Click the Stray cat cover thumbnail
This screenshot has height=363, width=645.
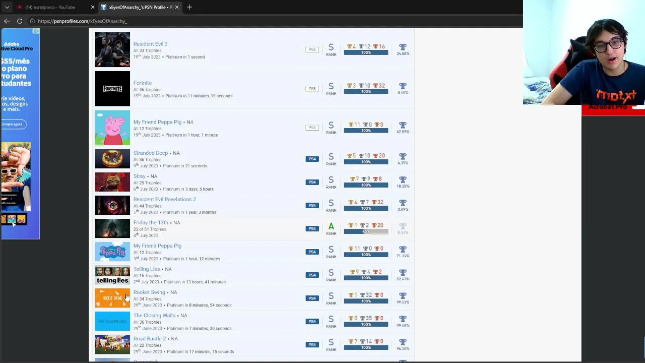tap(112, 182)
